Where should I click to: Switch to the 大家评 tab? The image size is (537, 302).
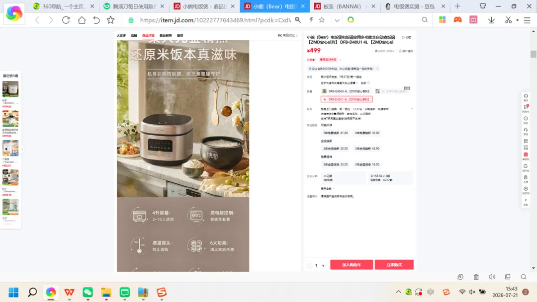[x=121, y=36]
